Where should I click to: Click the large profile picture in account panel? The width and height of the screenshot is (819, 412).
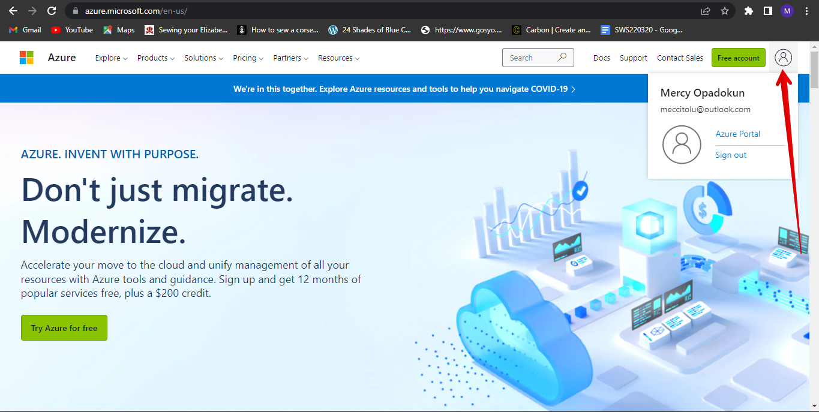pyautogui.click(x=682, y=145)
